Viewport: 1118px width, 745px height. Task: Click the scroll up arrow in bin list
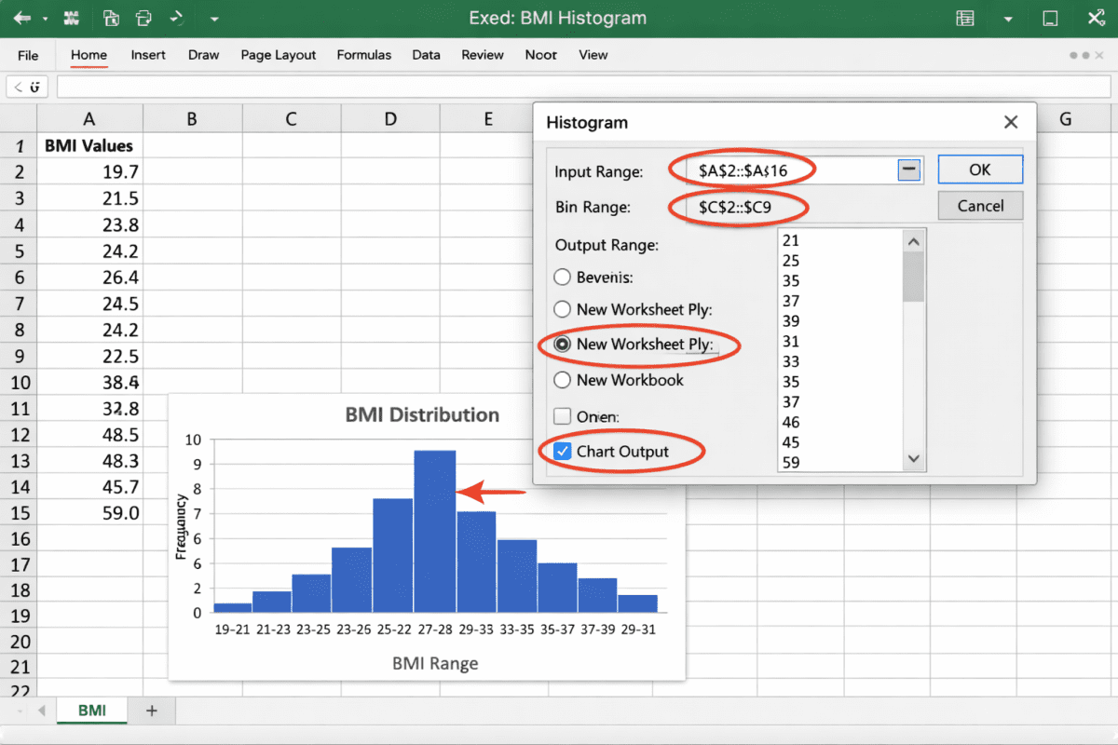pyautogui.click(x=913, y=241)
